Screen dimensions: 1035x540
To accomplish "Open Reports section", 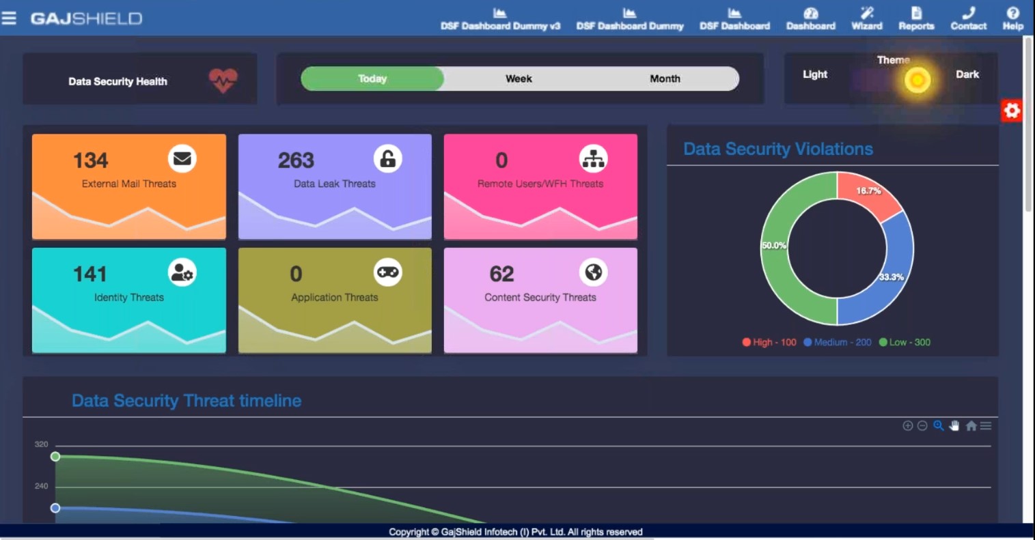I will tap(916, 19).
